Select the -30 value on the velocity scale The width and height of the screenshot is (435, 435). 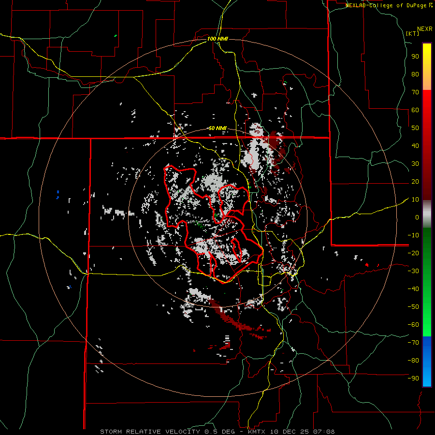pos(413,271)
